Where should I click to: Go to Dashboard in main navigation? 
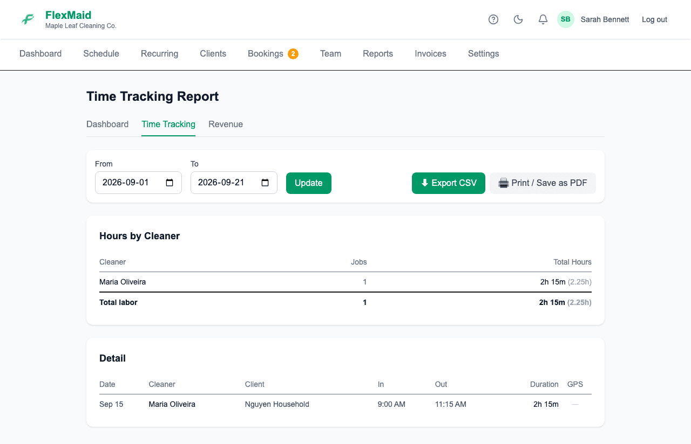click(x=40, y=54)
